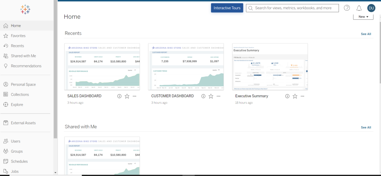Show info details for SALES DASHBOARD
The height and width of the screenshot is (176, 381).
click(119, 96)
